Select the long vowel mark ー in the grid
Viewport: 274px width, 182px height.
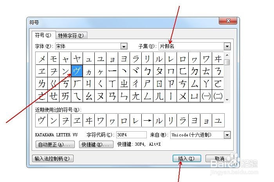(112, 71)
